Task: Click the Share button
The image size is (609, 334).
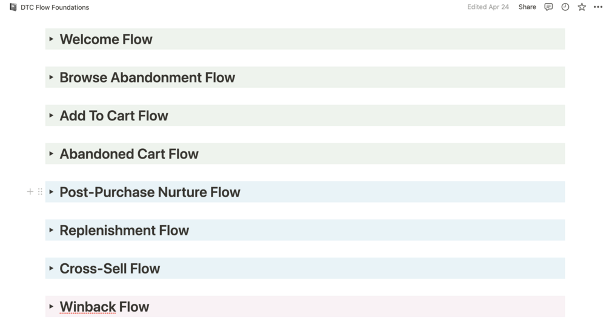Action: pyautogui.click(x=527, y=7)
